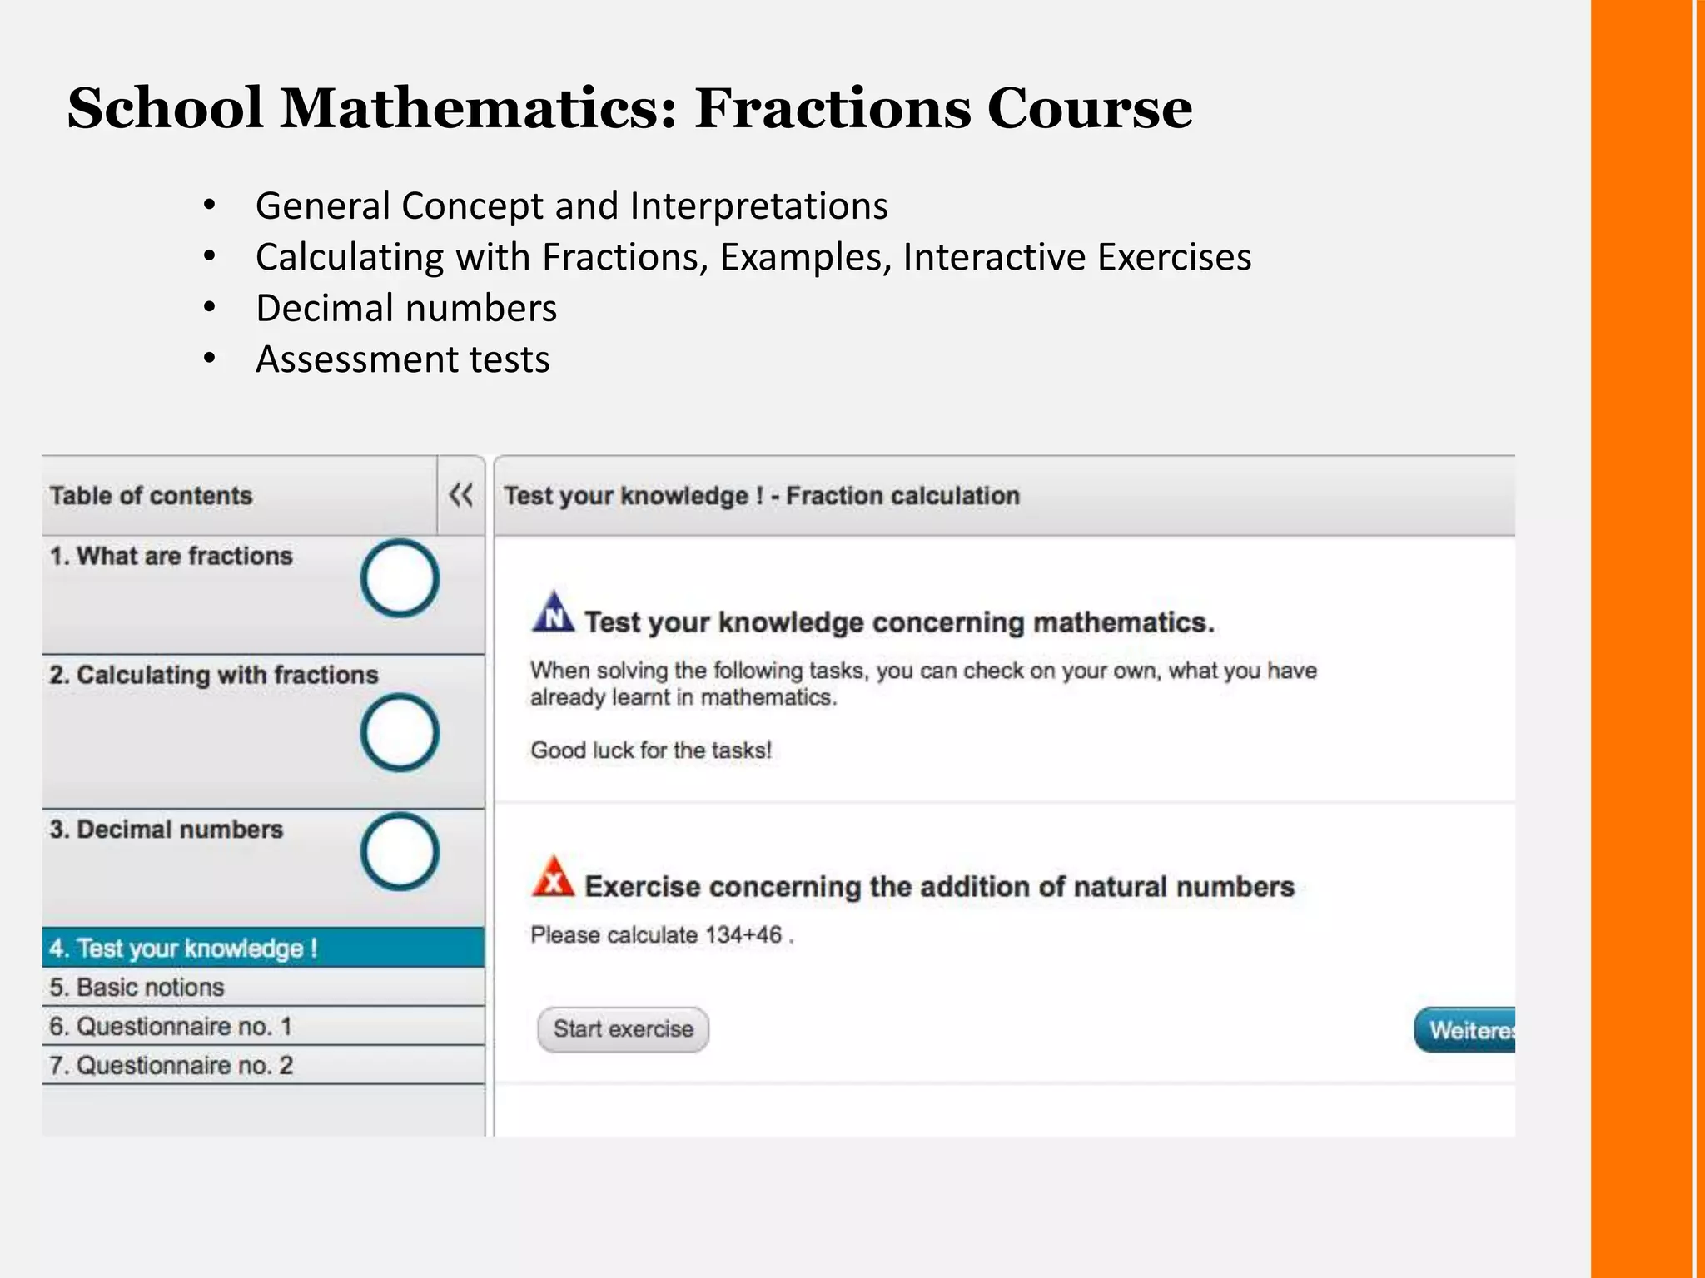
Task: Click the Table of contents header
Action: [152, 495]
